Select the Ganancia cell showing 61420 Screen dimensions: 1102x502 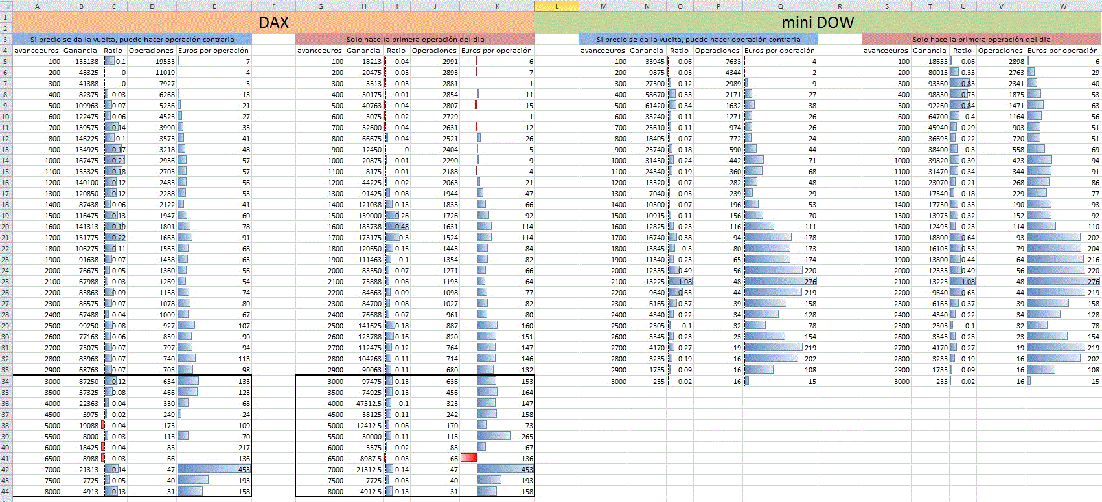648,106
